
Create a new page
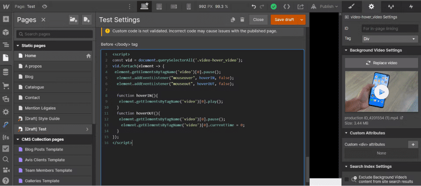[87, 20]
